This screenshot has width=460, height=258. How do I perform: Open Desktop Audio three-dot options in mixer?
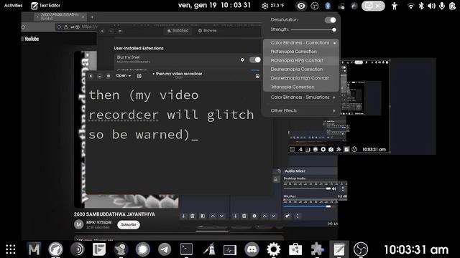click(x=343, y=188)
